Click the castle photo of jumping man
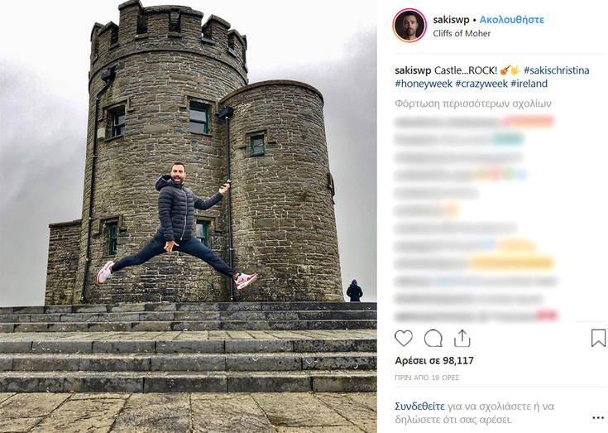The height and width of the screenshot is (433, 608). pos(189,217)
